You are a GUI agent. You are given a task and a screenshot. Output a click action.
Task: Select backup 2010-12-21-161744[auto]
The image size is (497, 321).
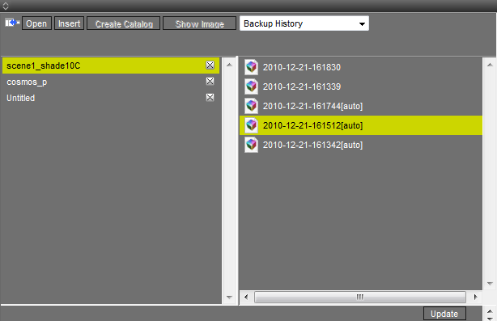coord(361,106)
